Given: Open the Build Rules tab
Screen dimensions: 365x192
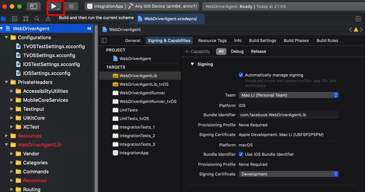Looking at the screenshot, I should 327,41.
